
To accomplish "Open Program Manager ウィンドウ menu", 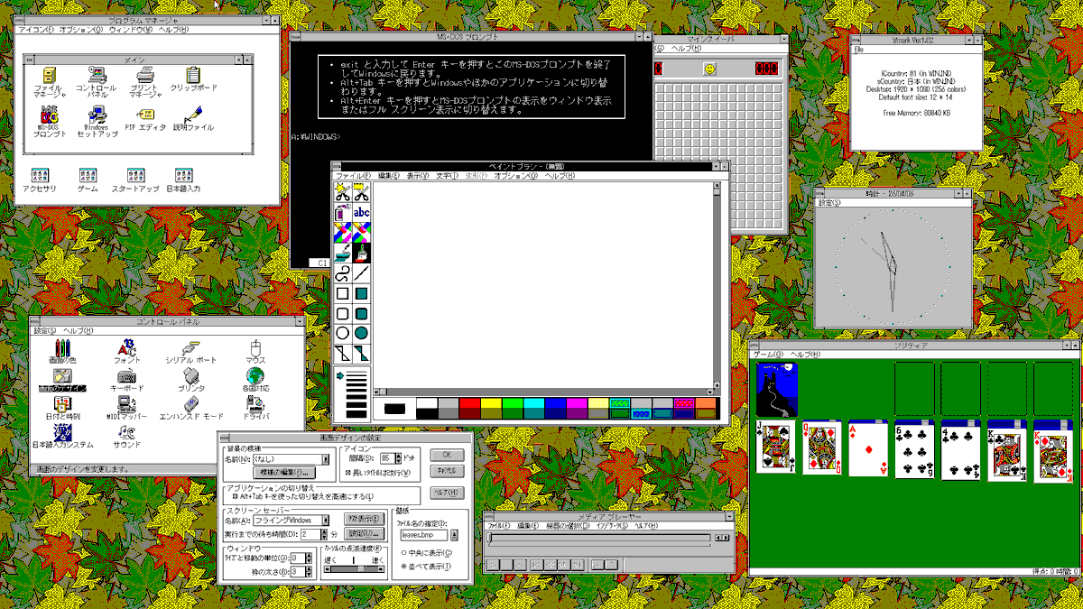I will point(131,30).
